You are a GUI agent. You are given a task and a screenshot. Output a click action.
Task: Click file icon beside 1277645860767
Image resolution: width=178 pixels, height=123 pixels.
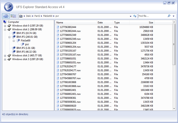pos(58,74)
